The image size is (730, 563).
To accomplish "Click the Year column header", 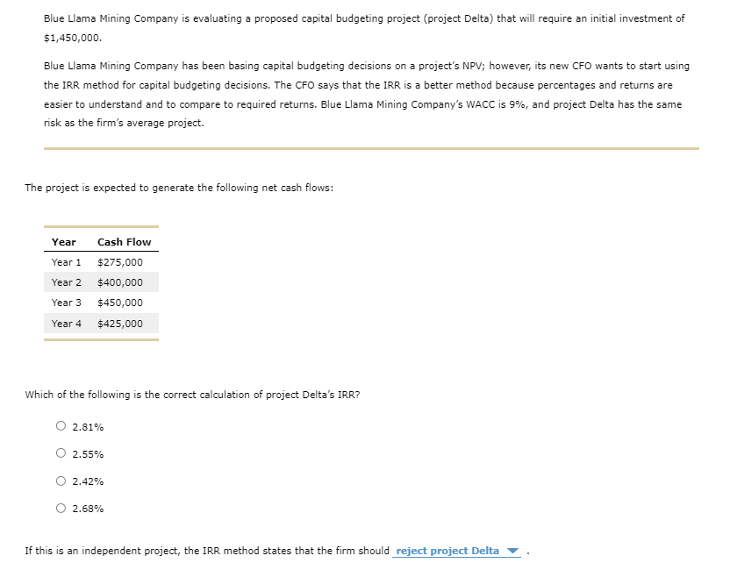I will [63, 241].
